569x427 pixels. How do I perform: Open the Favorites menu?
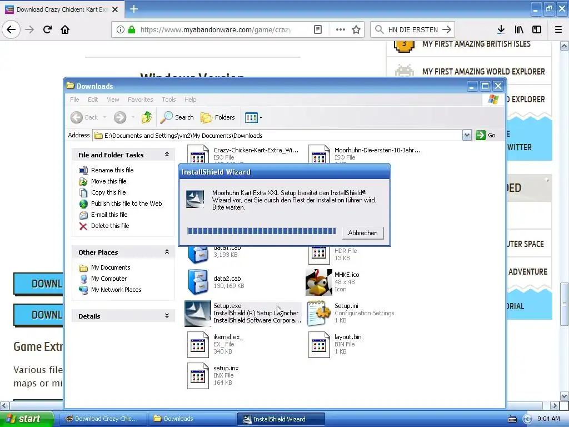coord(140,100)
